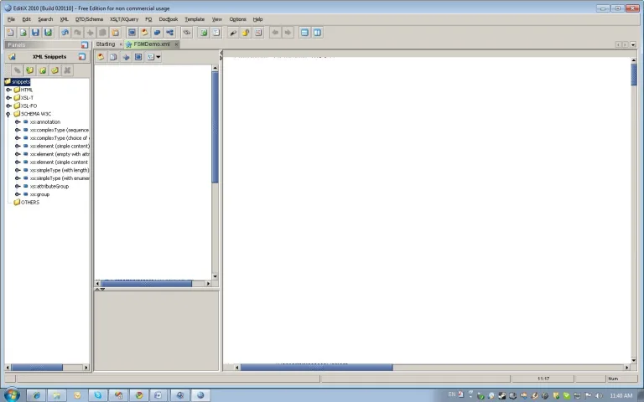Expand the xs:group snippet node

18,194
